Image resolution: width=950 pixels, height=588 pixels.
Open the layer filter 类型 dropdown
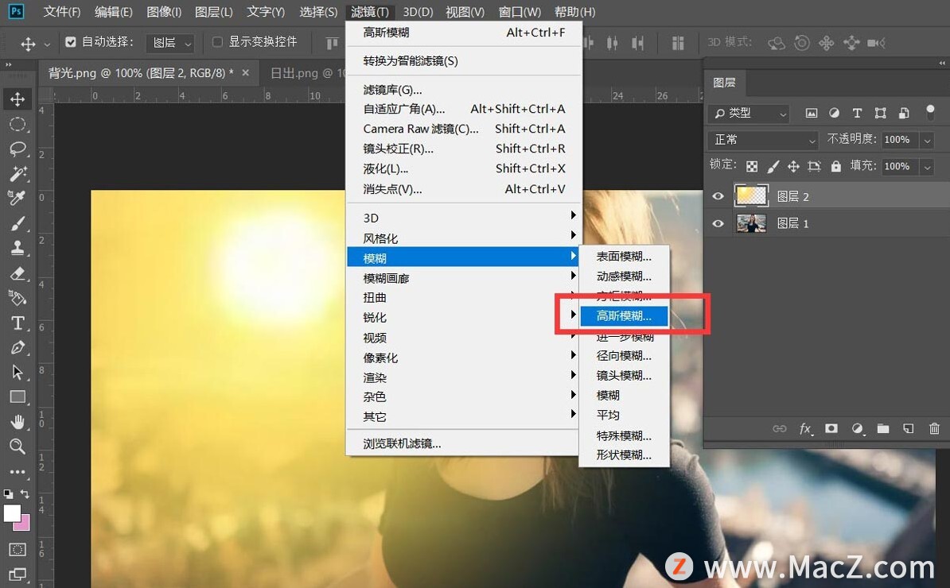(x=748, y=113)
